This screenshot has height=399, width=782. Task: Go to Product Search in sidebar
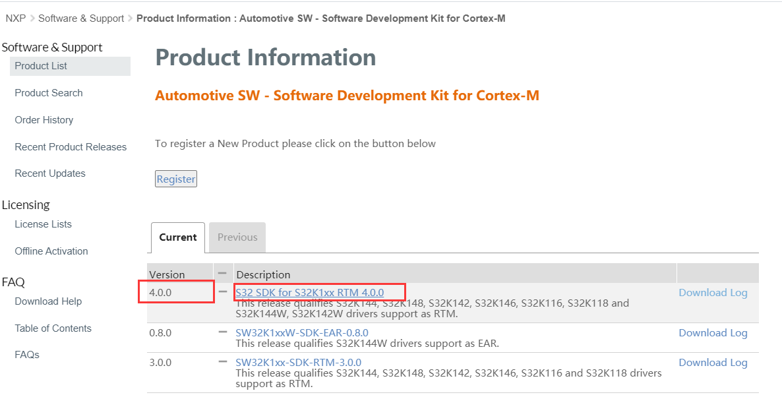click(49, 93)
